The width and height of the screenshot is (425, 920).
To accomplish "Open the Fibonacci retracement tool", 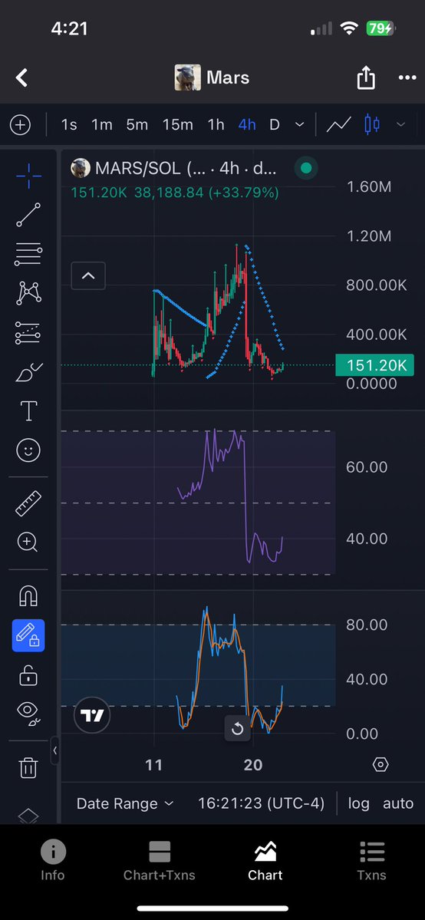I will tap(28, 253).
